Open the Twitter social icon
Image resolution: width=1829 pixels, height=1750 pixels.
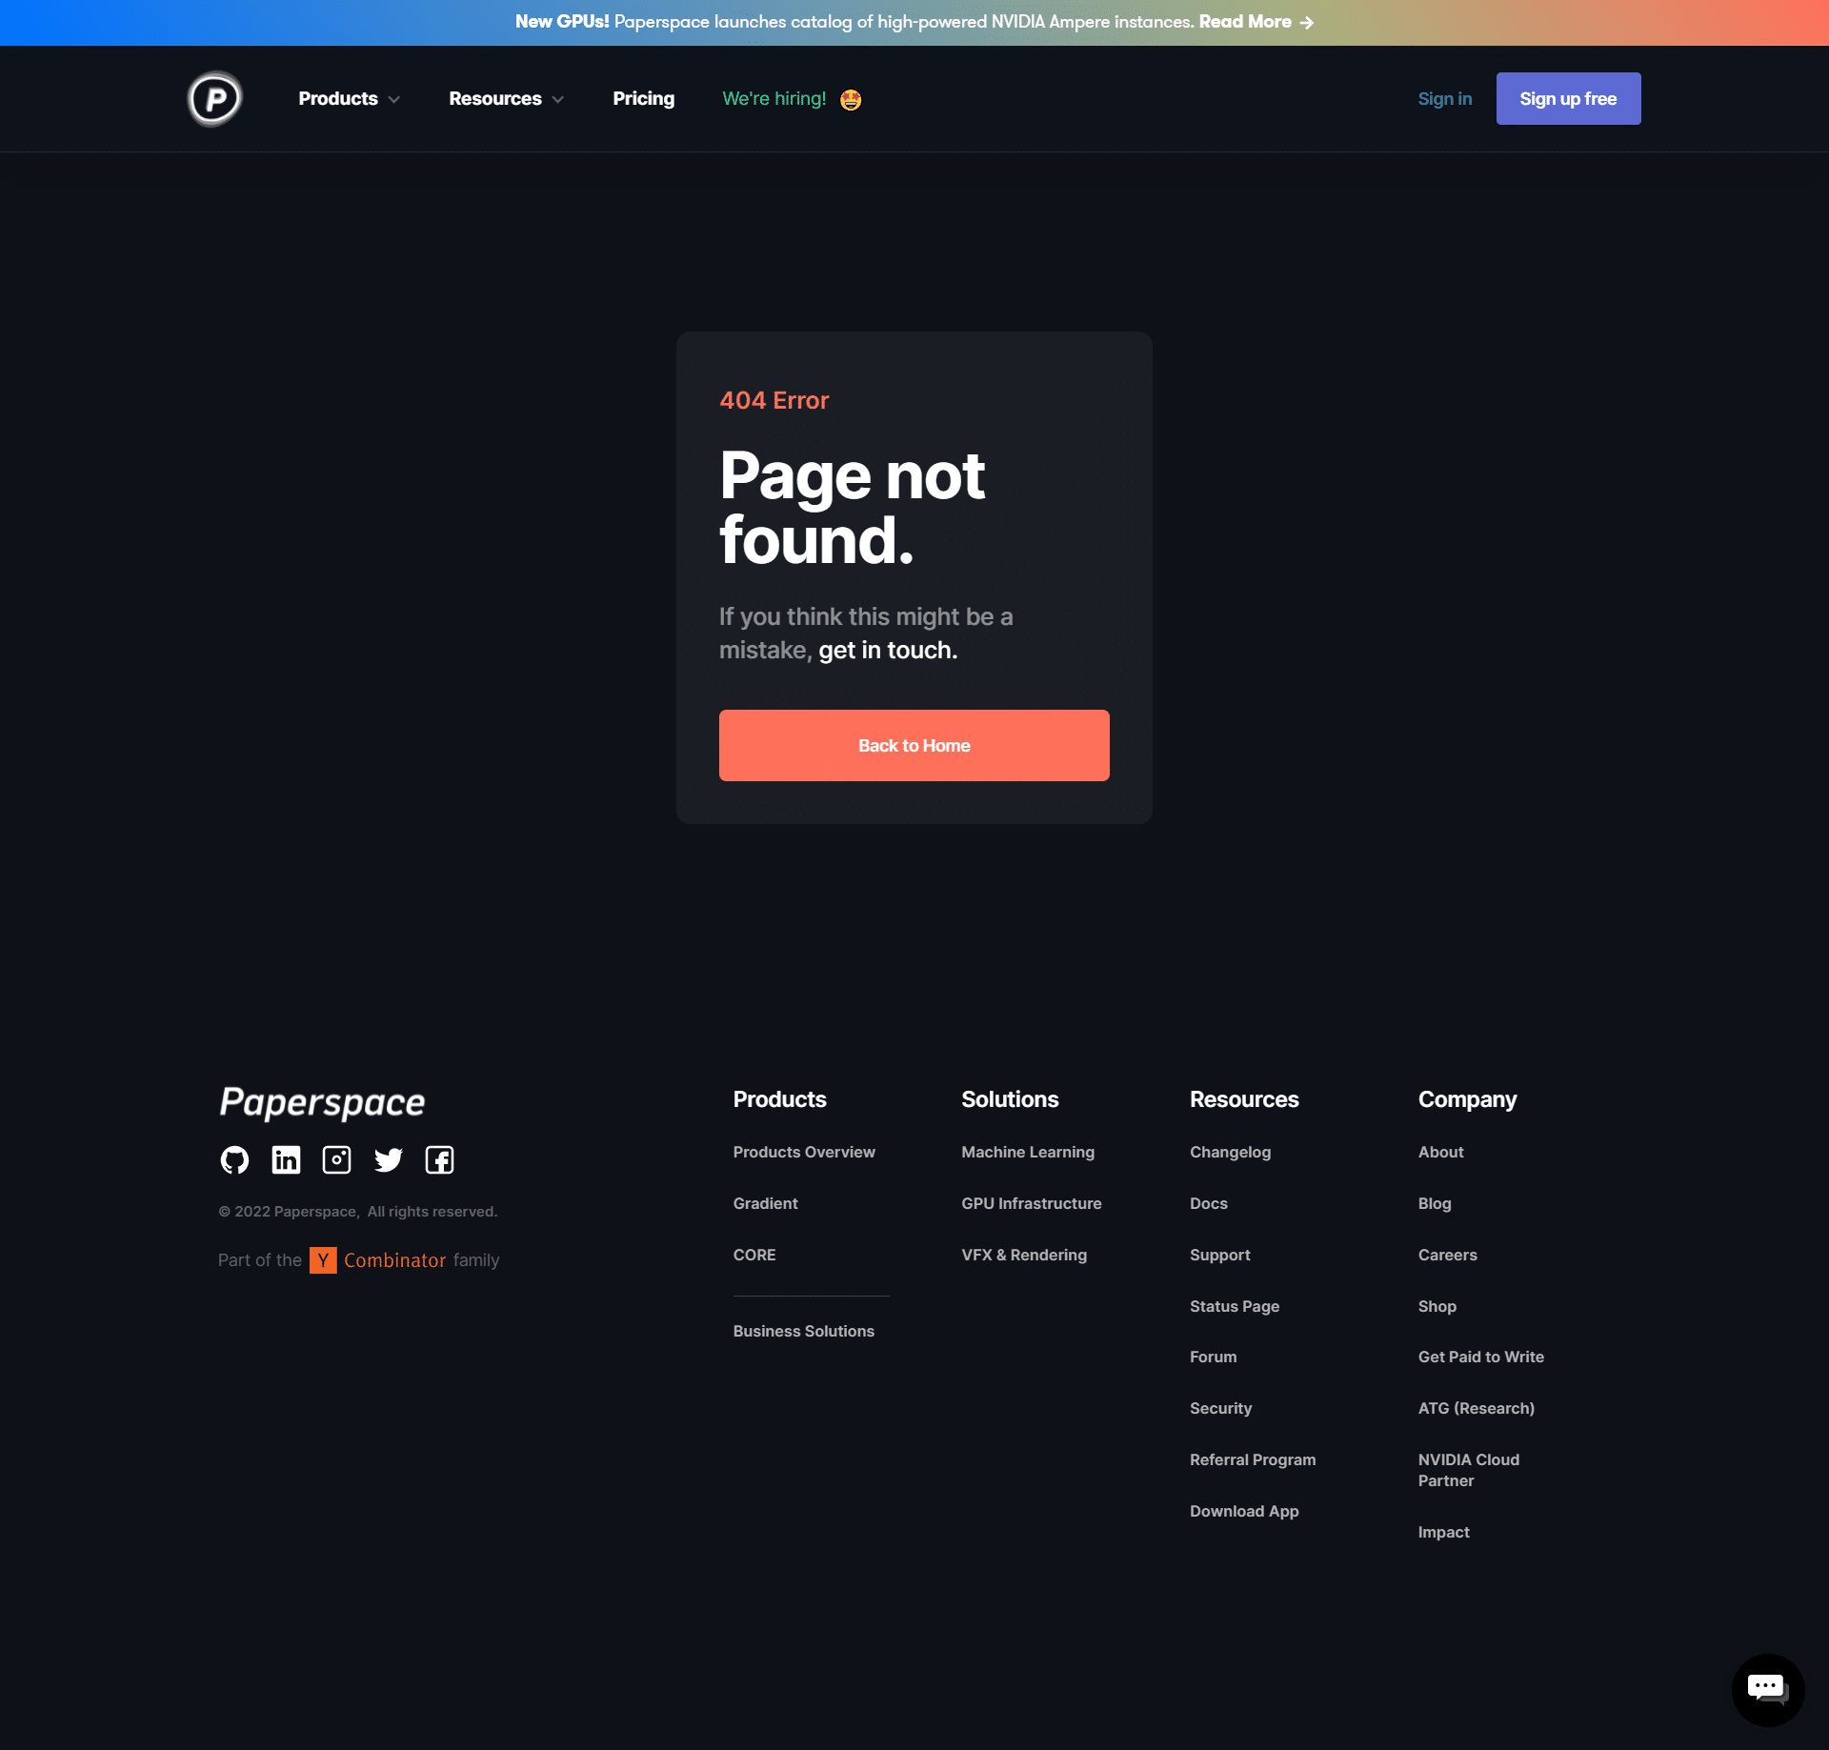pyautogui.click(x=389, y=1160)
